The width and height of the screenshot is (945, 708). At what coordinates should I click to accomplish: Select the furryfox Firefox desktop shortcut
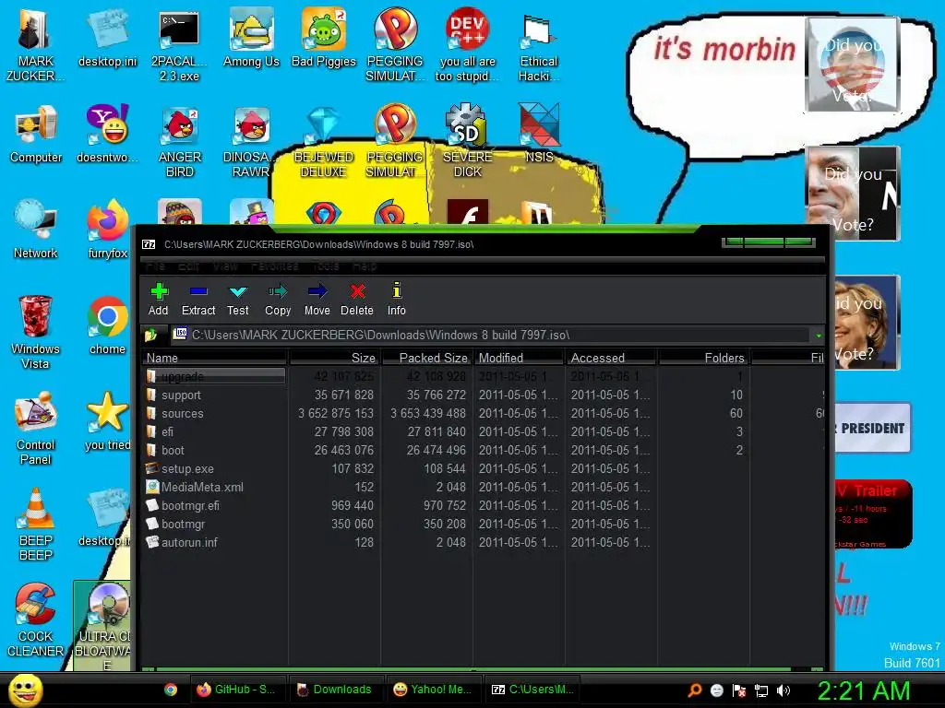[107, 230]
